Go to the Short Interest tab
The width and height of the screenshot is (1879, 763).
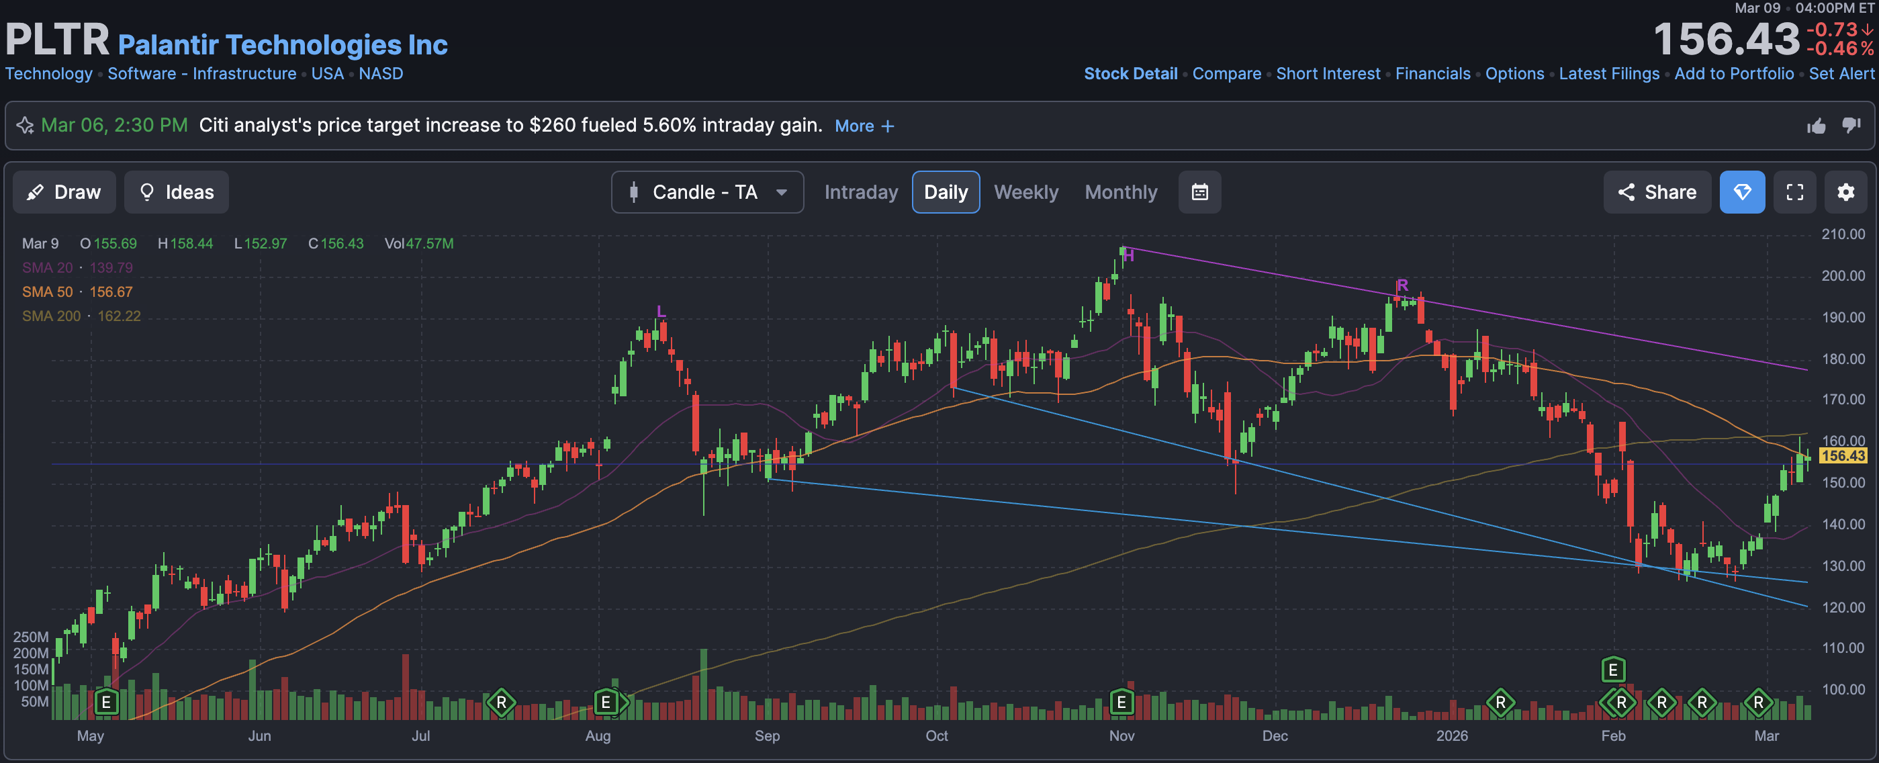1328,74
